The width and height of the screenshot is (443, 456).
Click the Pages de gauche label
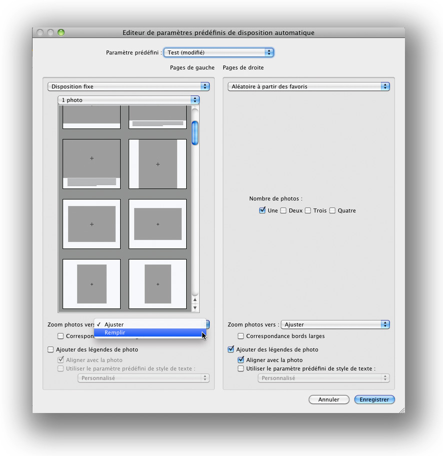point(192,67)
